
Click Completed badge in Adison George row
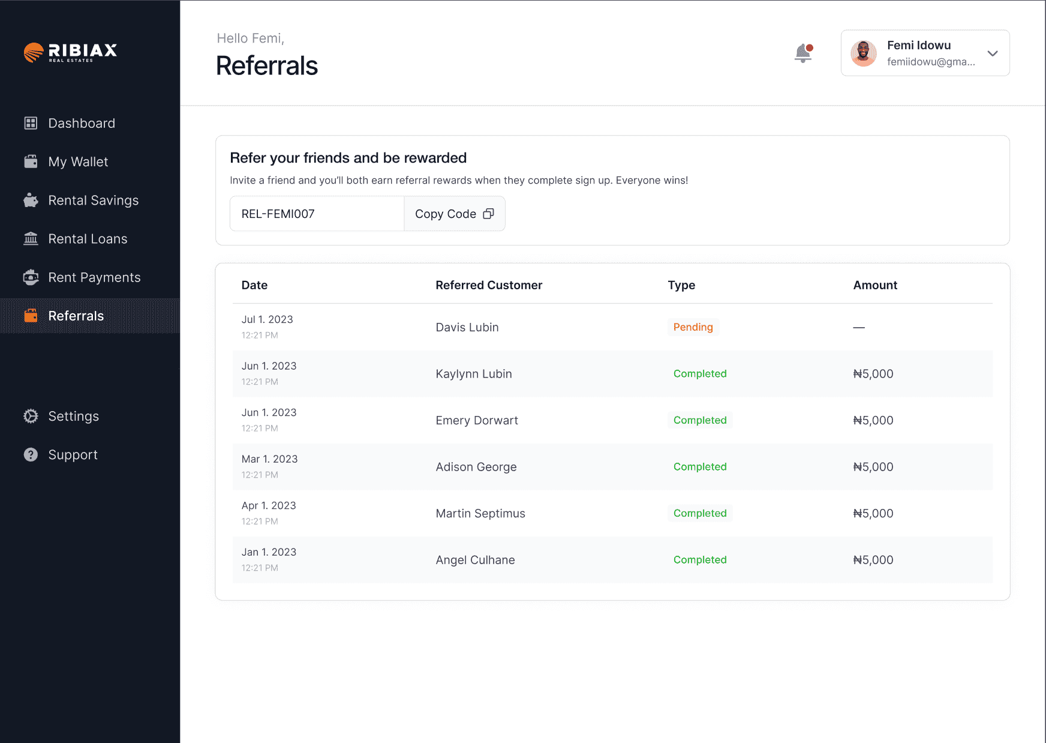click(700, 466)
